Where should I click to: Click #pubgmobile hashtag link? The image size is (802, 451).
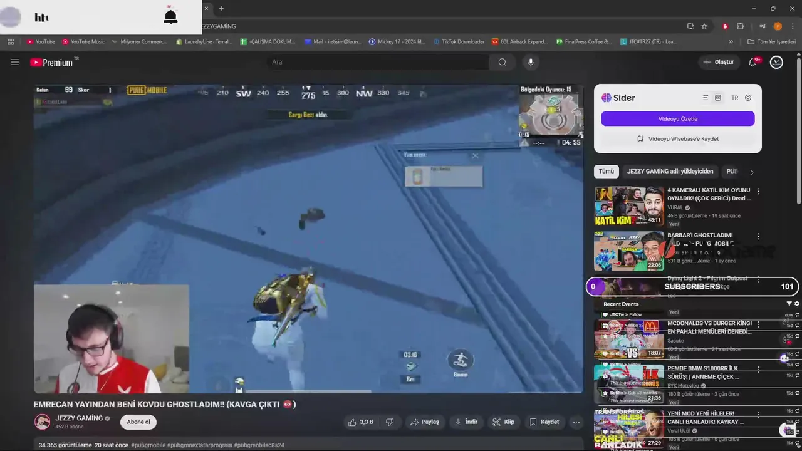click(x=148, y=445)
